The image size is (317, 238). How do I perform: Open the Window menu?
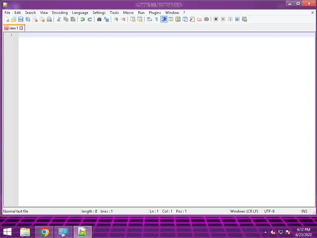(172, 12)
